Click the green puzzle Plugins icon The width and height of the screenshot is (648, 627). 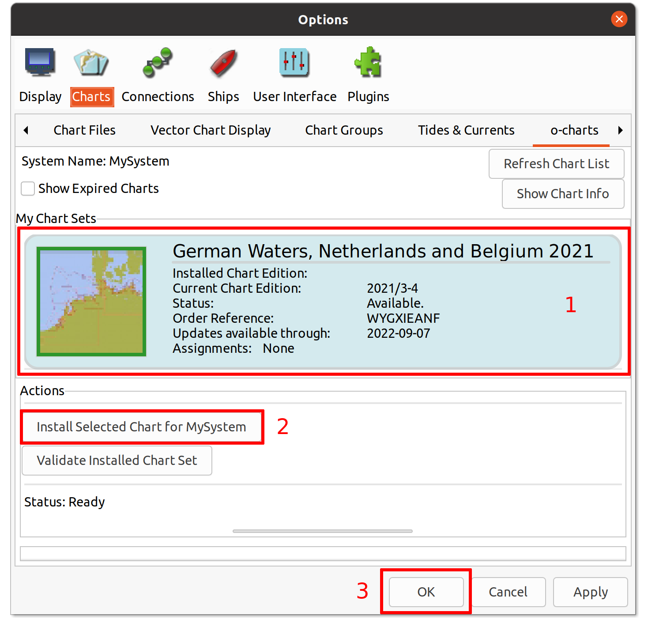pos(368,62)
